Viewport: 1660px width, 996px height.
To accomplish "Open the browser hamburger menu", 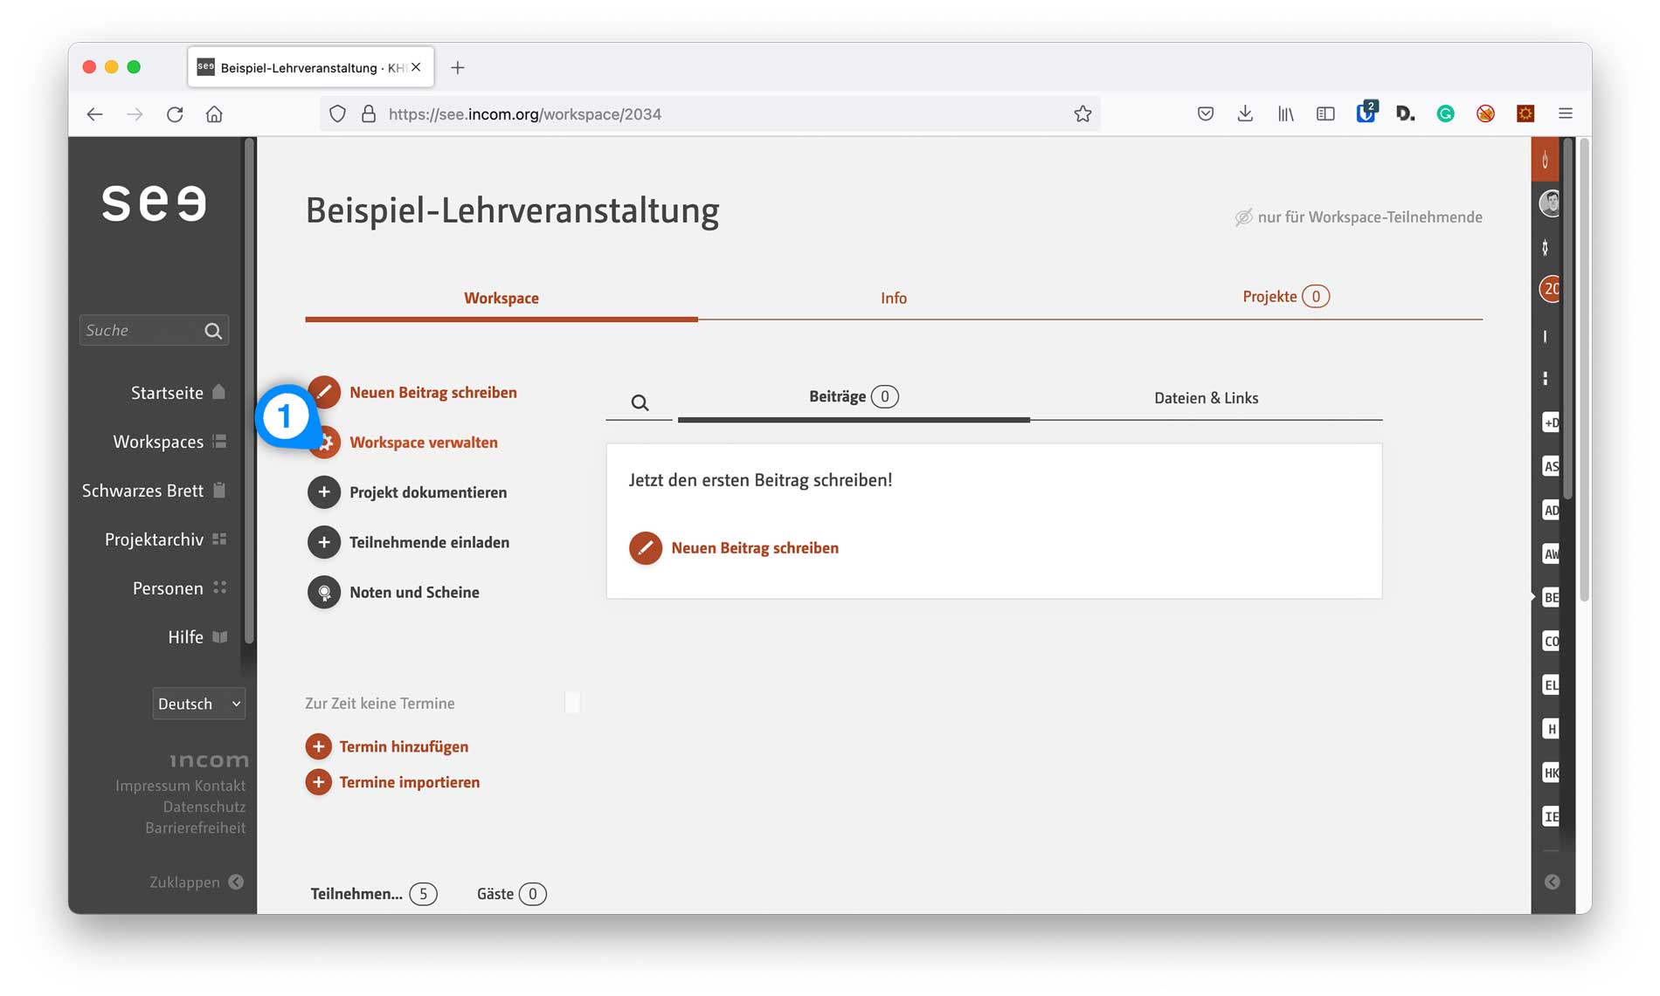I will pyautogui.click(x=1566, y=113).
